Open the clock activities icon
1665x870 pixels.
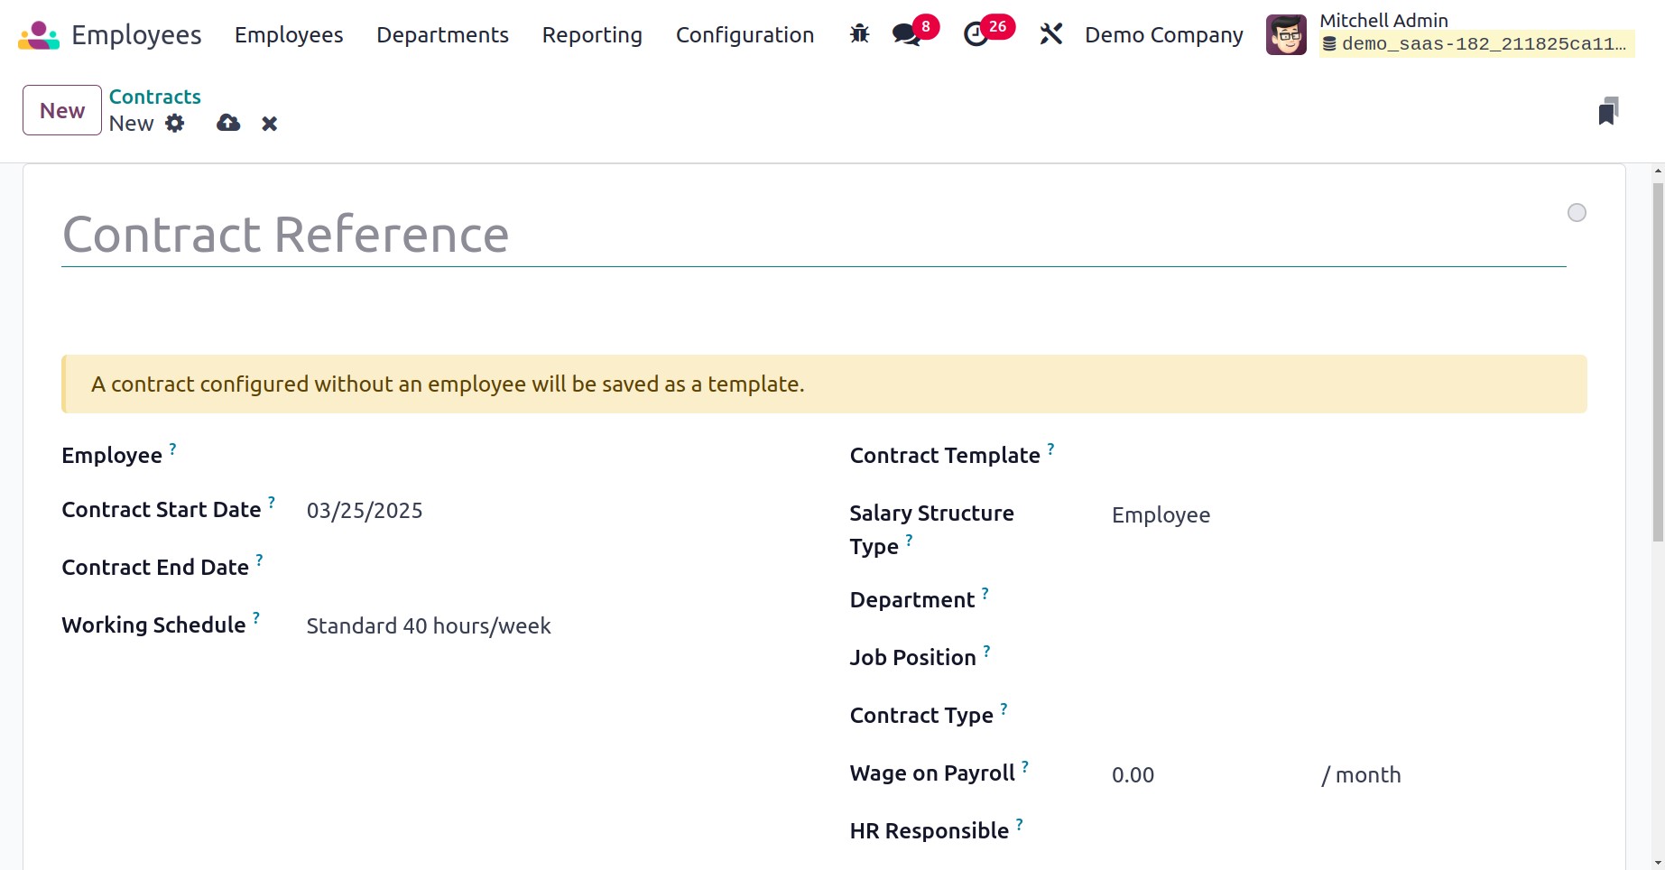tap(976, 34)
